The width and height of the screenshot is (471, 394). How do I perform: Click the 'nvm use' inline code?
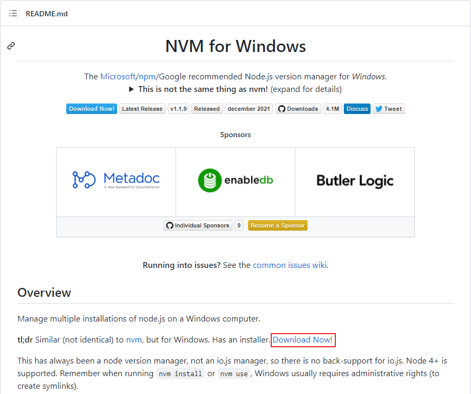[234, 374]
